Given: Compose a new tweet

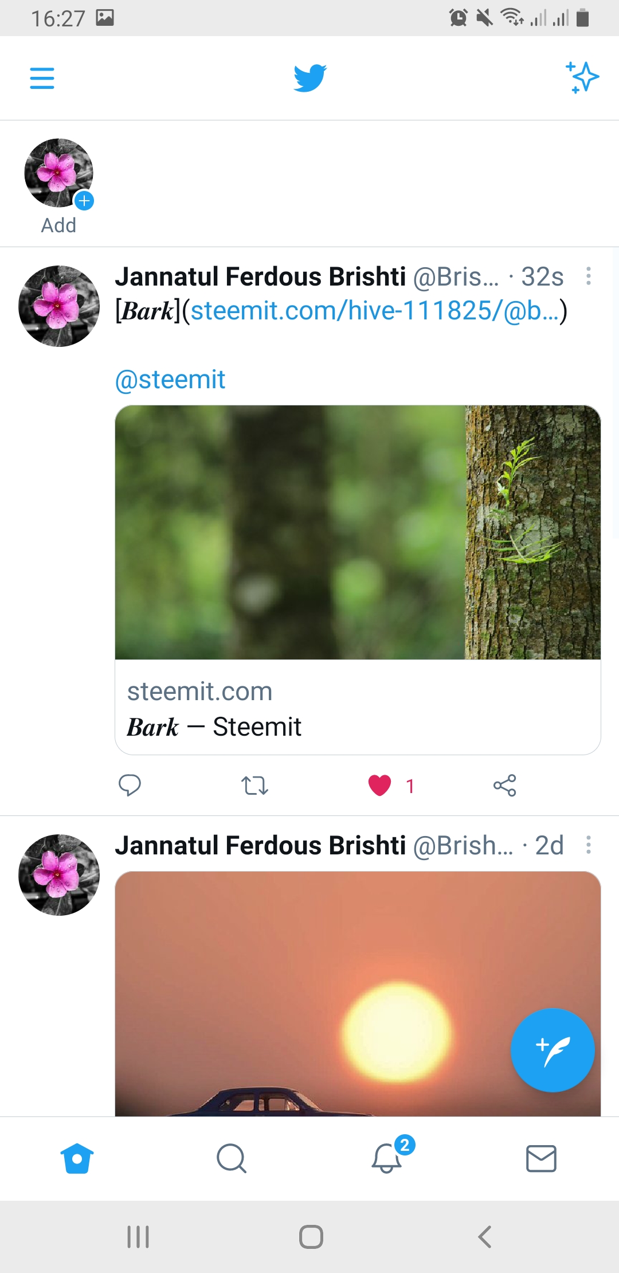Looking at the screenshot, I should click(552, 1050).
